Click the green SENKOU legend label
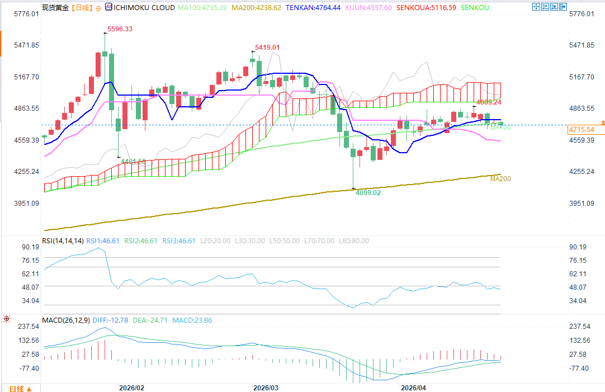This screenshot has height=392, width=605. click(475, 8)
